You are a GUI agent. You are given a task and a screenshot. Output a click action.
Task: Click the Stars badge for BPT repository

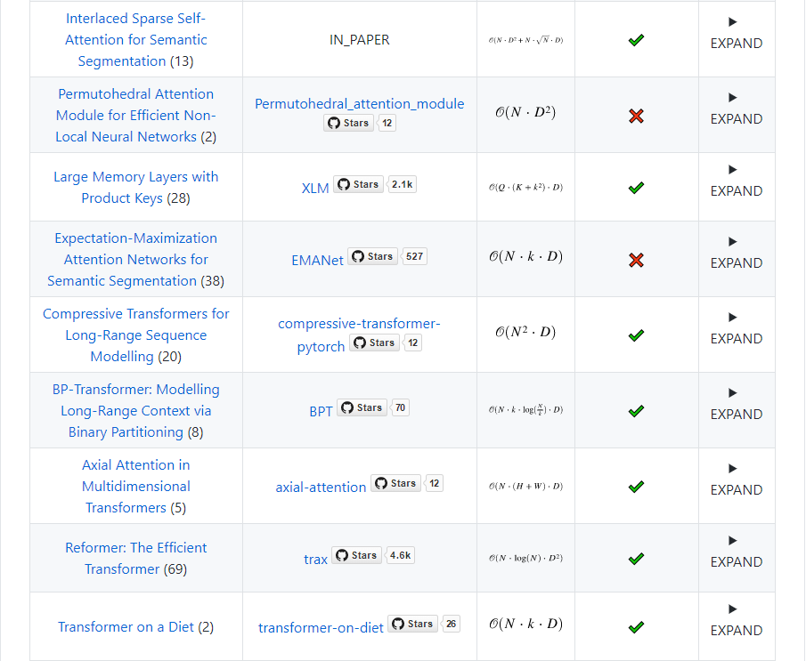[x=361, y=408]
